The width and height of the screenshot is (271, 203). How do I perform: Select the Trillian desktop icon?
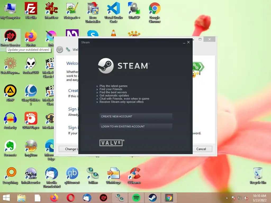[x=93, y=176]
